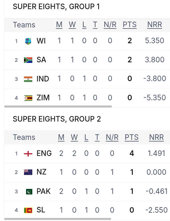Click Group 1 PTS column header
The image size is (170, 221).
129,25
